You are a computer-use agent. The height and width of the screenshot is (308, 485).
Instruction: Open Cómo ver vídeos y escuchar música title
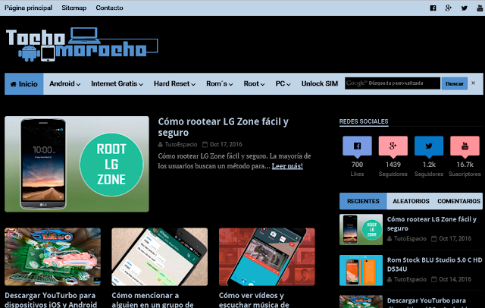[x=254, y=300]
